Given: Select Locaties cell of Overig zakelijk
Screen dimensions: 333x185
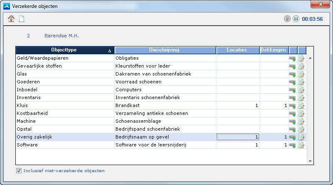Looking at the screenshot, I should (x=238, y=137).
